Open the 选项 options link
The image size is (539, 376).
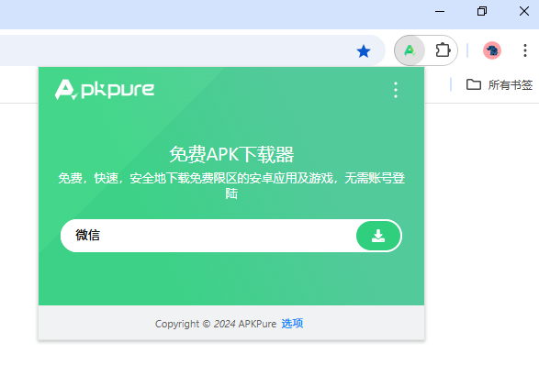(292, 323)
